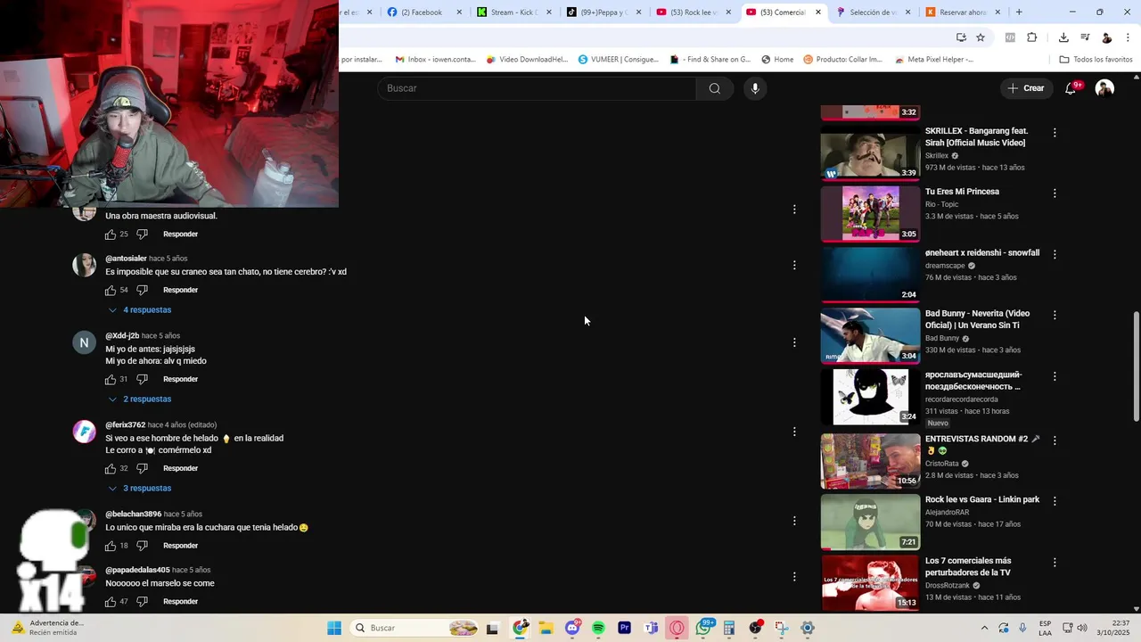Open Chrome media controls icon
This screenshot has height=642, width=1141.
point(1085,37)
